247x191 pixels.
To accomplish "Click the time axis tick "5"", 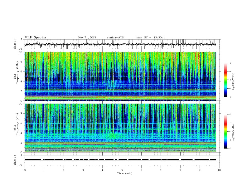I will coord(122,170).
